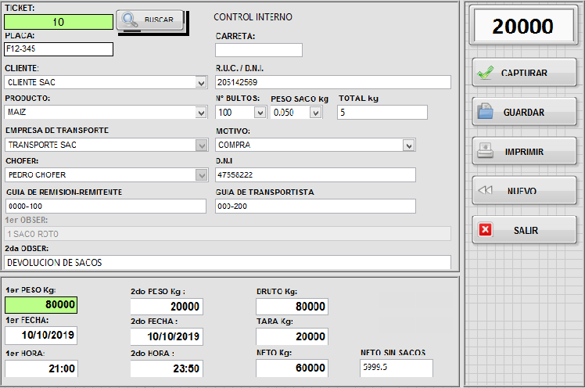Select the Placa input field
The image size is (585, 388).
[x=59, y=49]
